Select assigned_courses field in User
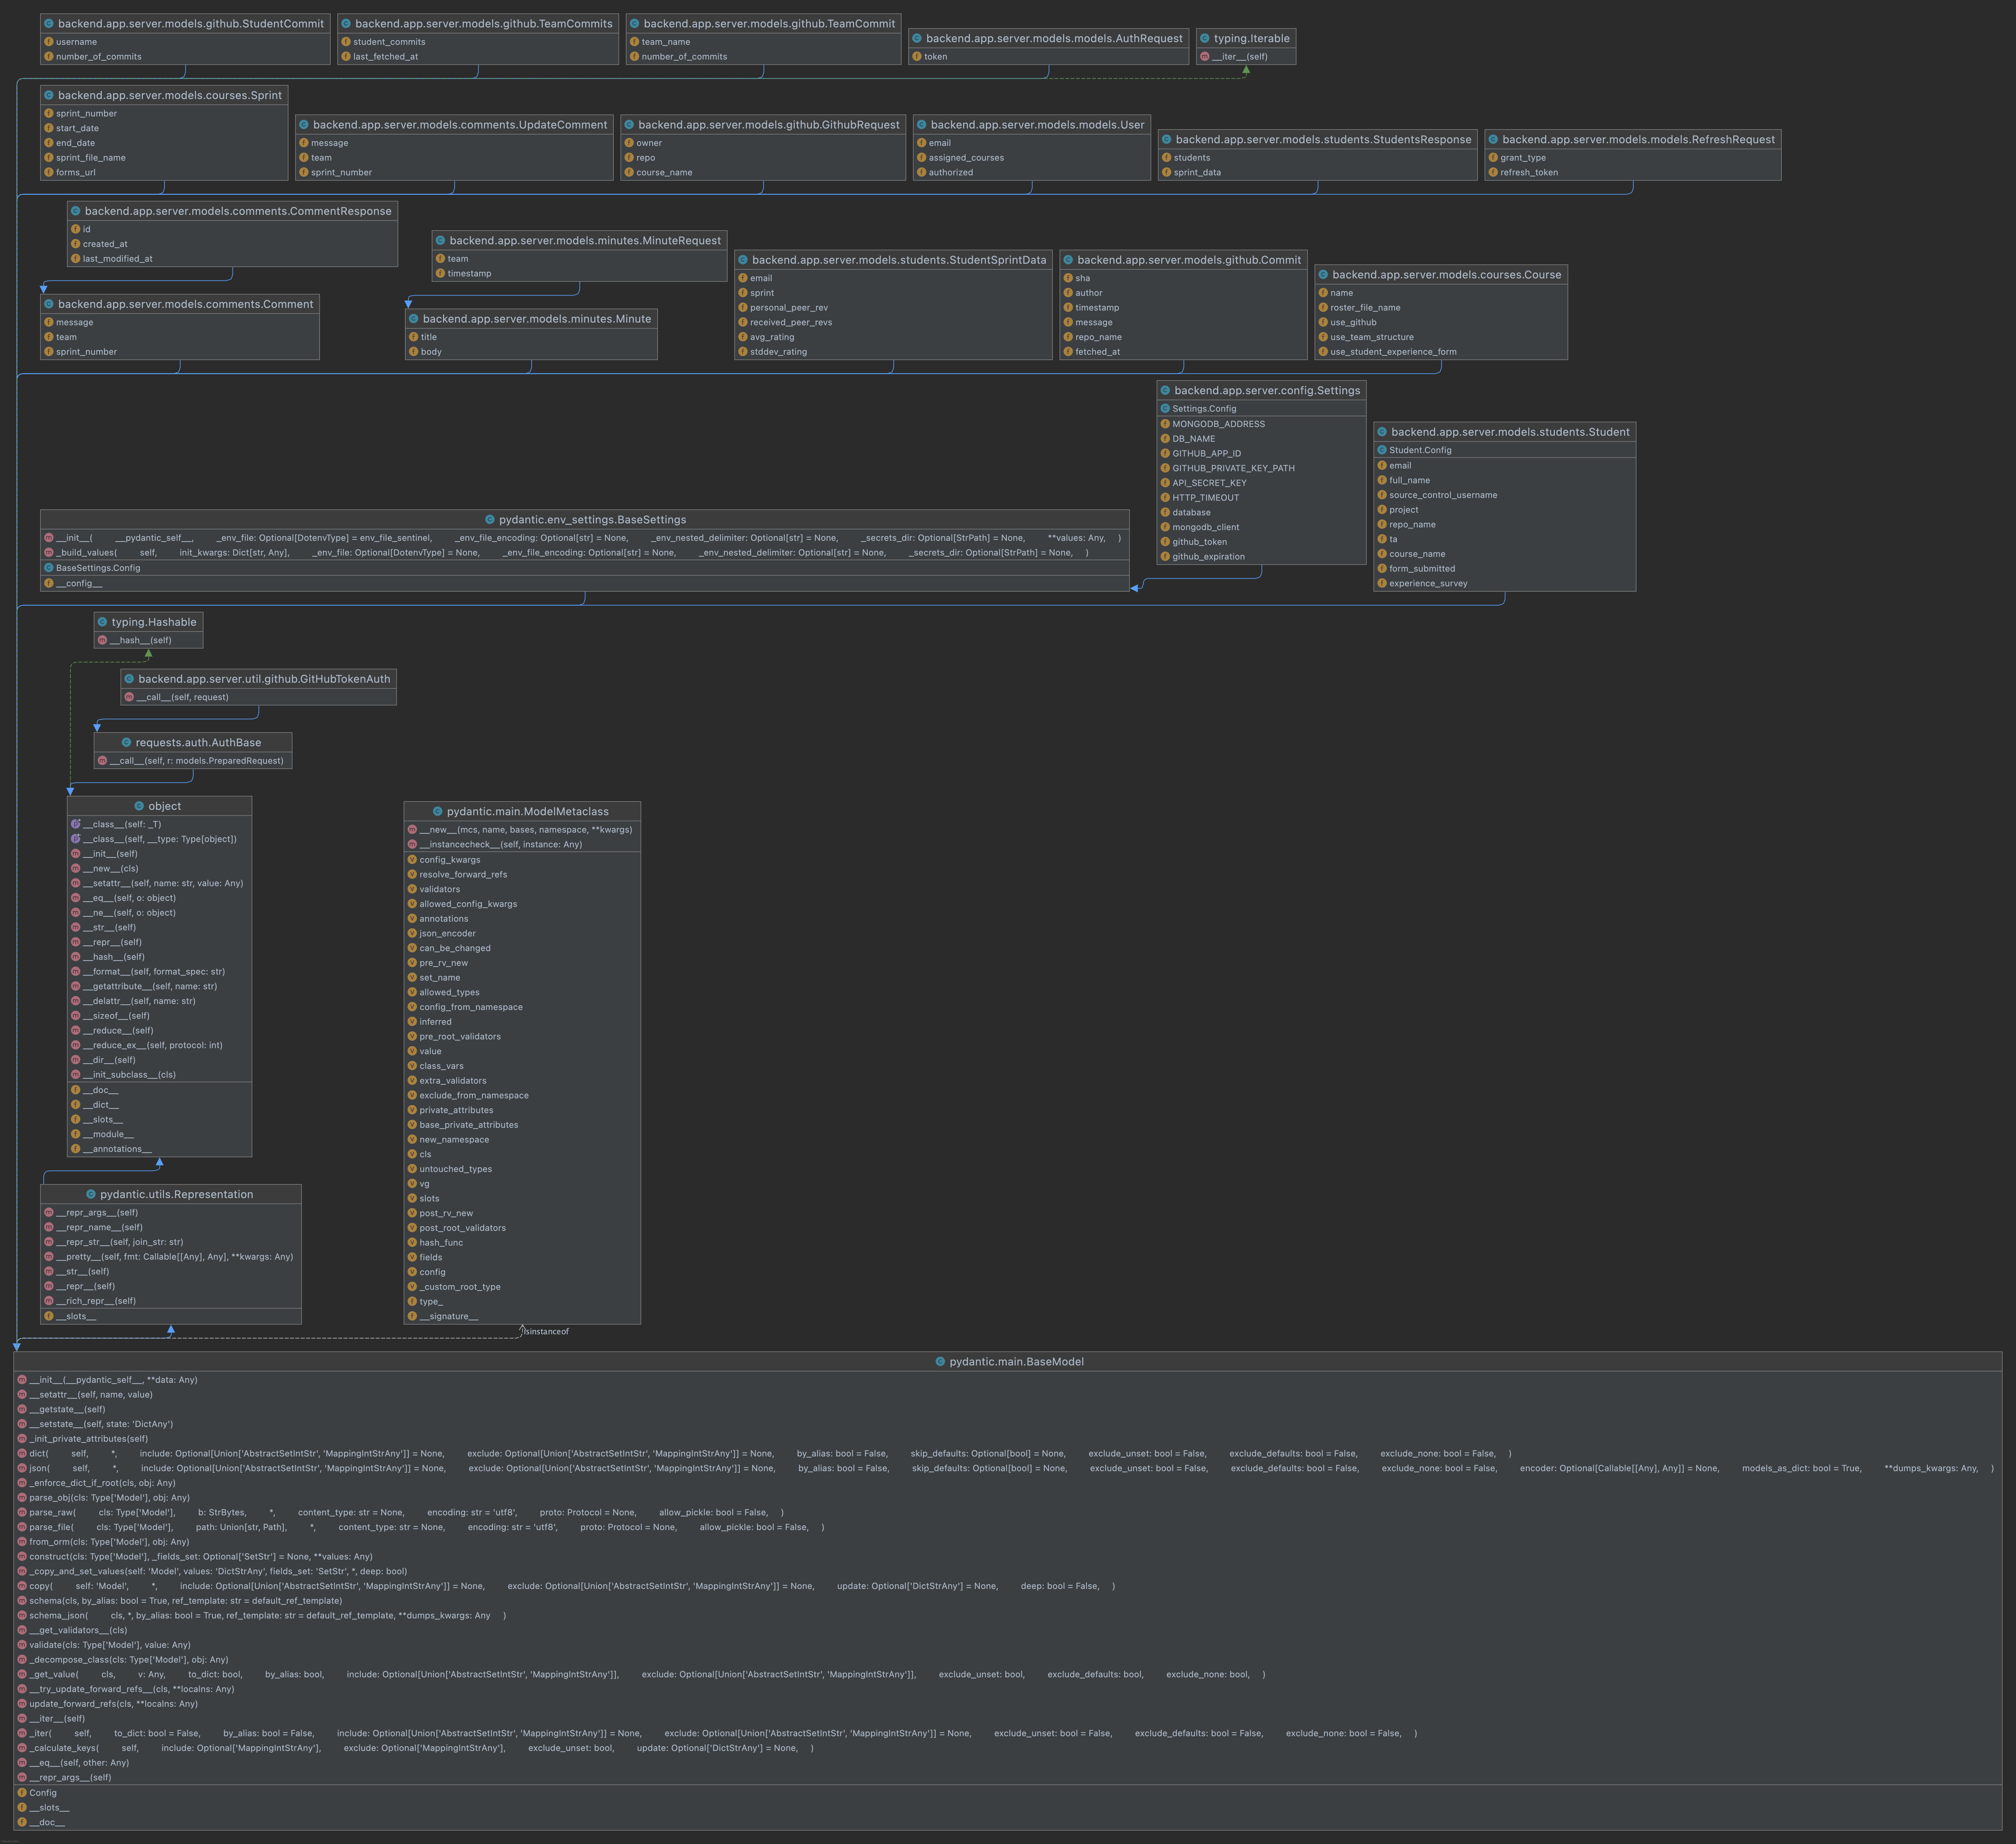 966,158
